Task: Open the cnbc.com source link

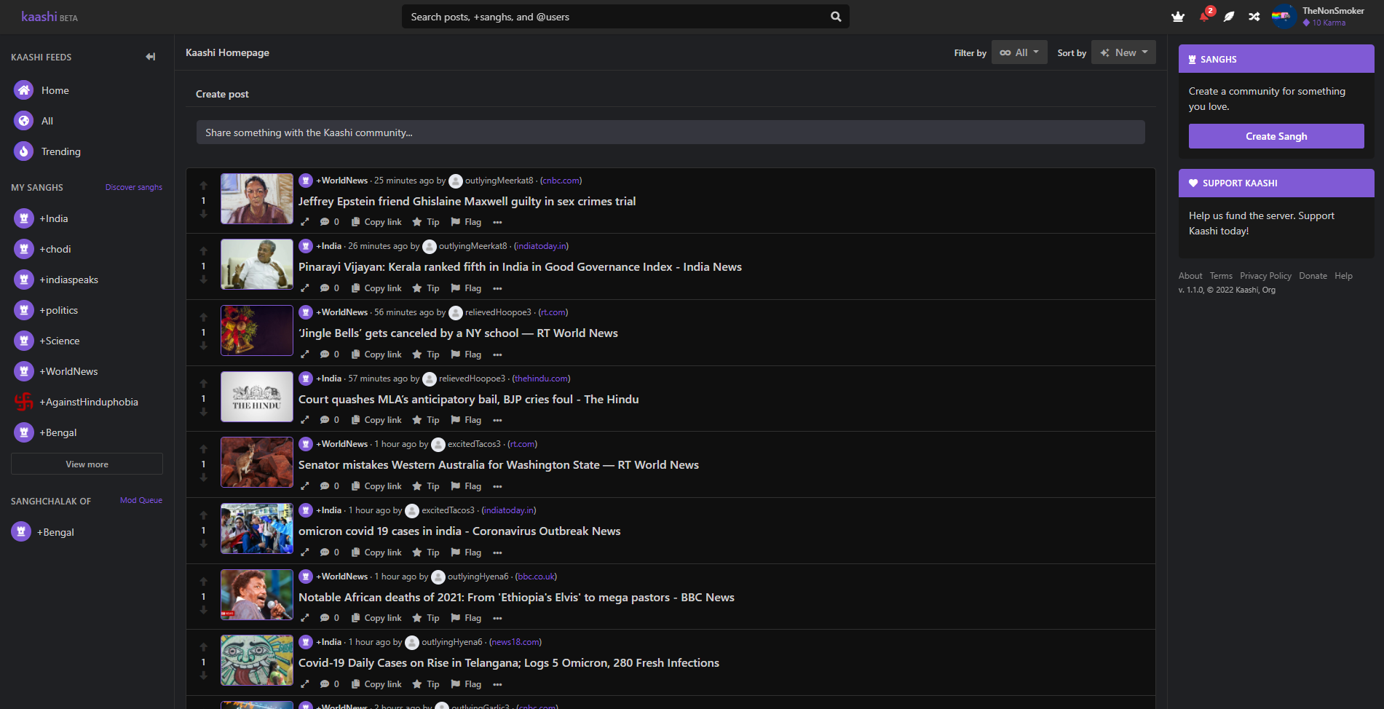Action: coord(561,181)
